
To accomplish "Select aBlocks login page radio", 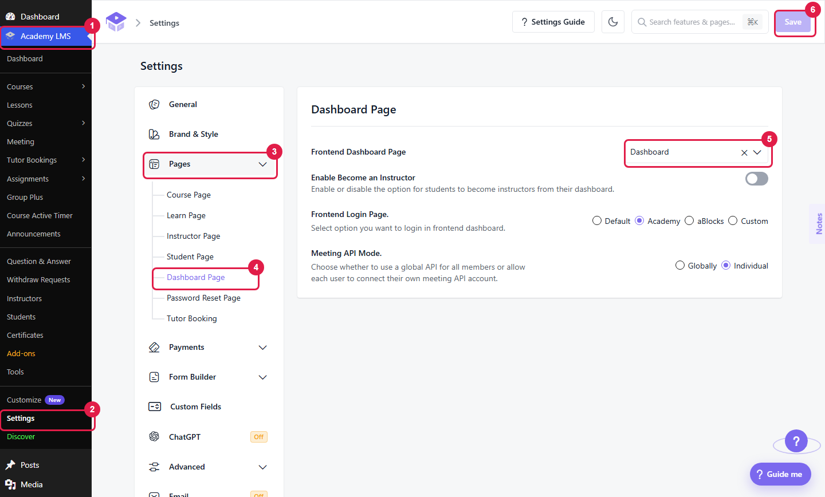I will click(x=689, y=221).
